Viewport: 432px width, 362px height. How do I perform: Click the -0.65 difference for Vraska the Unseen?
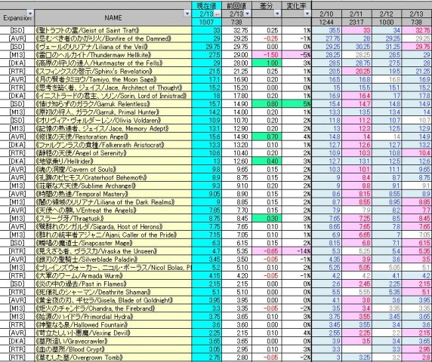pos(267,251)
